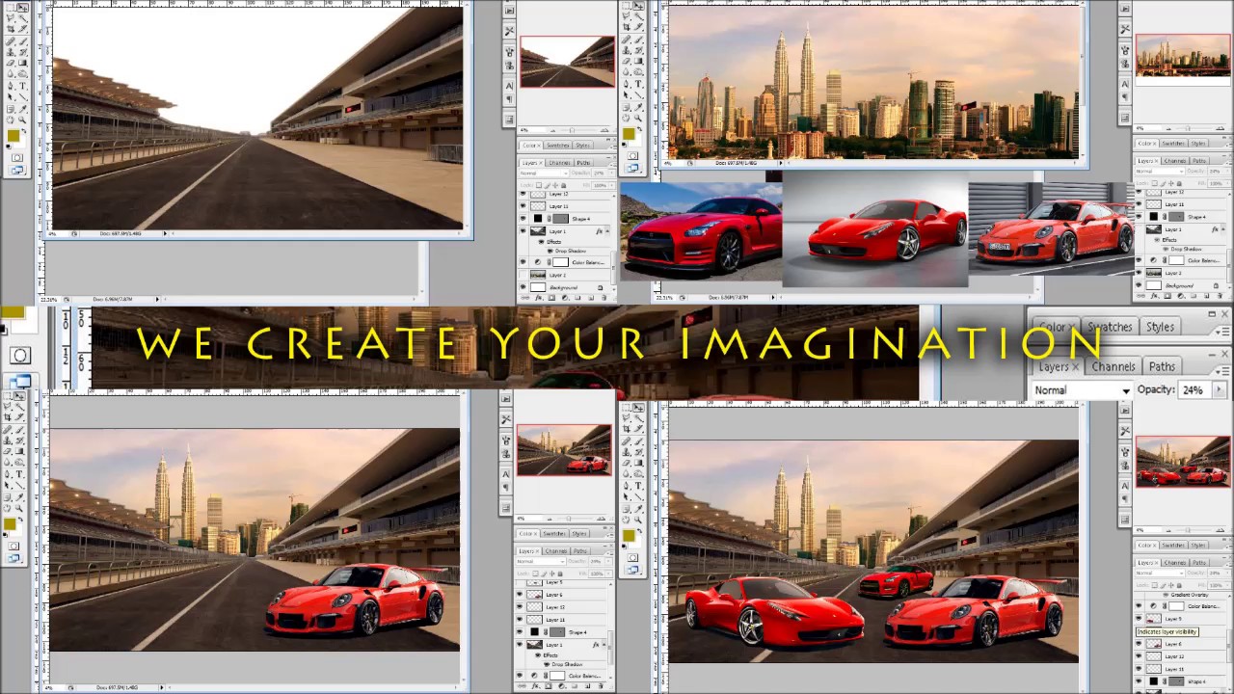Screen dimensions: 1234x694
Task: Open the enlarged Paths tab
Action: [x=1162, y=366]
